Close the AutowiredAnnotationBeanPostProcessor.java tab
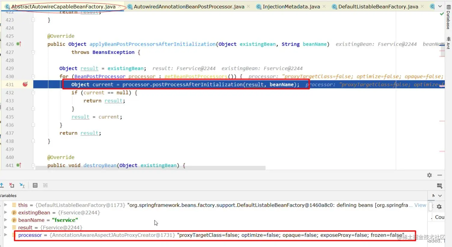The image size is (452, 247). pyautogui.click(x=248, y=6)
